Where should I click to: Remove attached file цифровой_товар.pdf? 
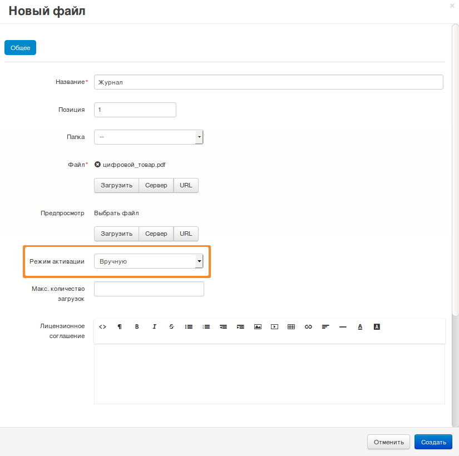click(x=97, y=165)
